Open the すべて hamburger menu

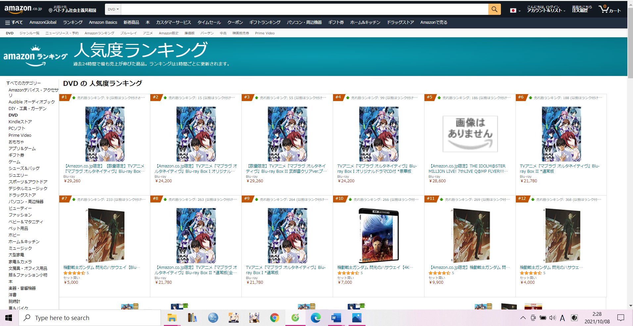14,22
